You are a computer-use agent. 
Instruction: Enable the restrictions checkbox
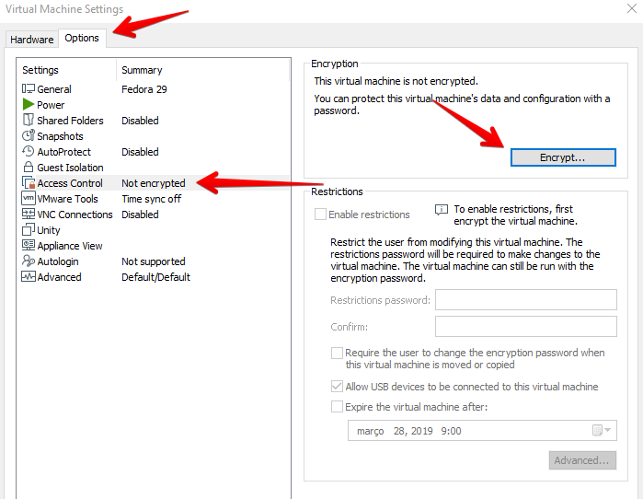pos(320,215)
